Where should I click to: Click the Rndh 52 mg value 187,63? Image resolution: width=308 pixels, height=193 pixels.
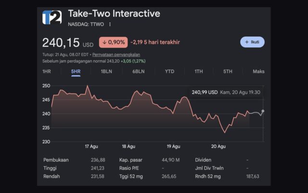click(253, 176)
